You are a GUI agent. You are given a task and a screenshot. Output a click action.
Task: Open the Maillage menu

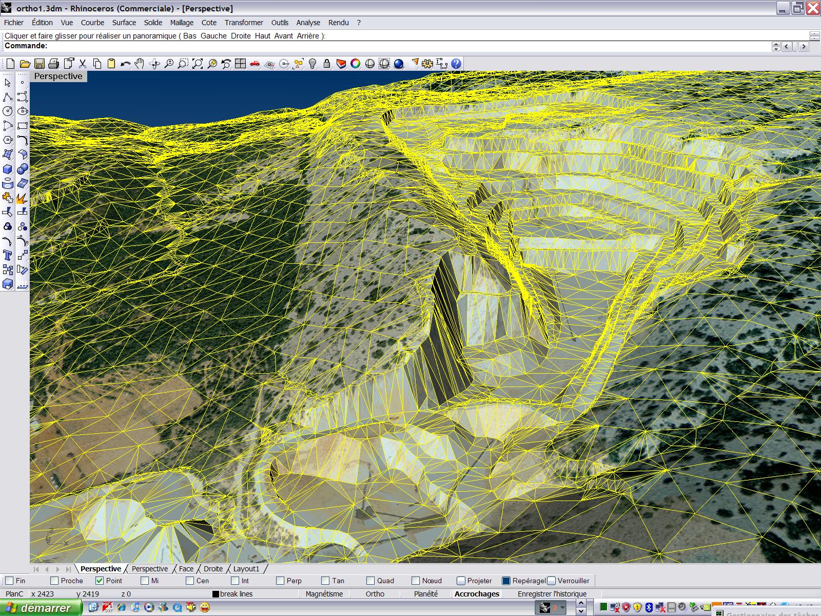coord(182,23)
